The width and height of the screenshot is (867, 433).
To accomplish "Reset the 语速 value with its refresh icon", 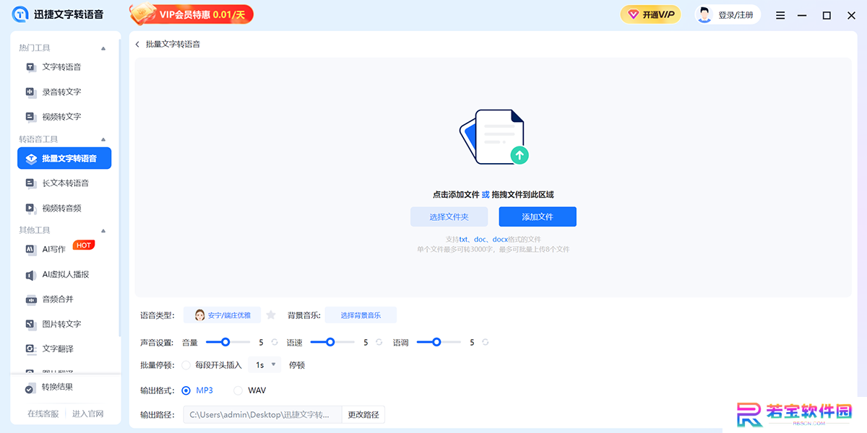I will point(379,342).
